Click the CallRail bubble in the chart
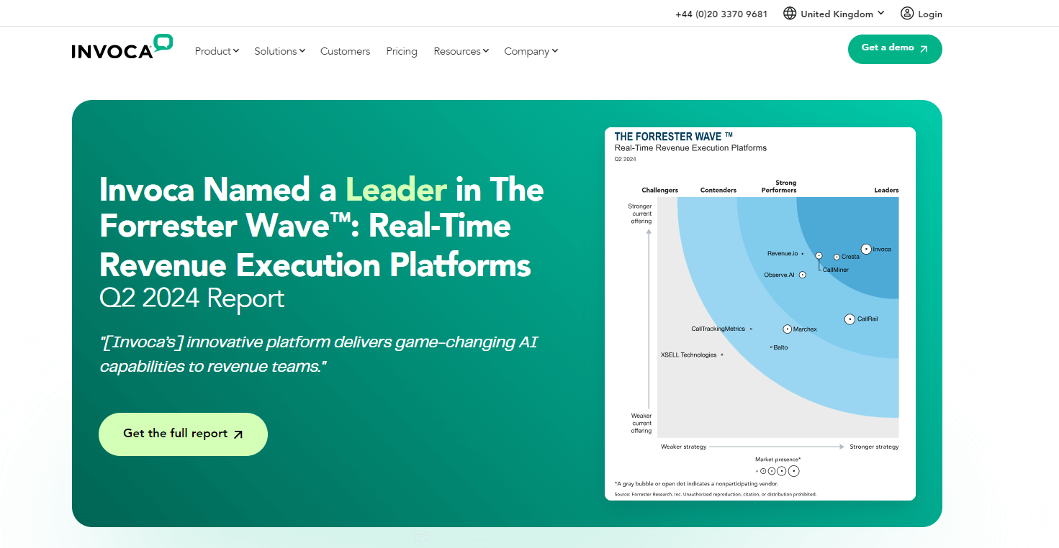Image resolution: width=1059 pixels, height=548 pixels. click(x=850, y=319)
